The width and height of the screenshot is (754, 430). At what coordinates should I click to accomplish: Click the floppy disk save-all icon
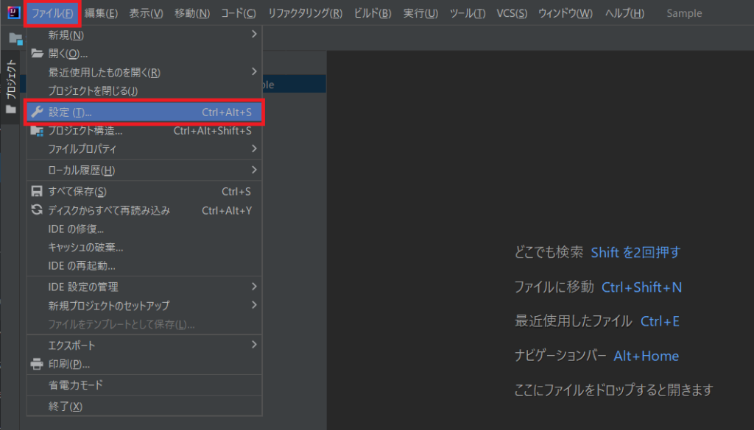pyautogui.click(x=37, y=192)
